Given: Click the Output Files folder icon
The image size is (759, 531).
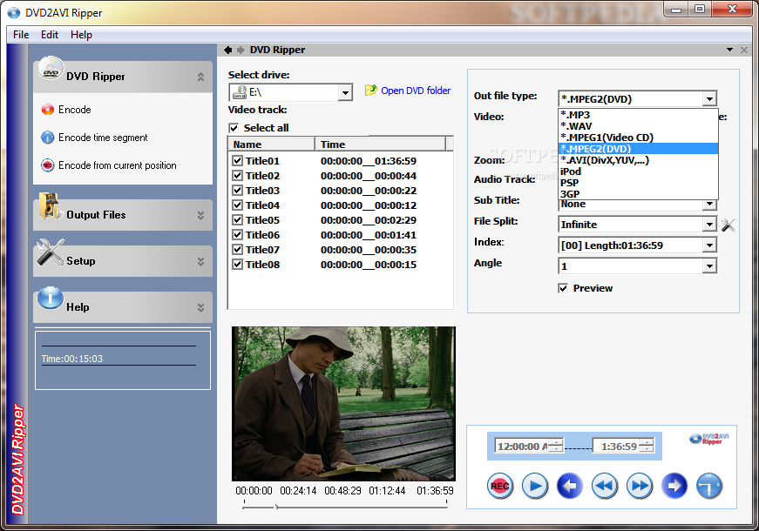Looking at the screenshot, I should [x=50, y=206].
